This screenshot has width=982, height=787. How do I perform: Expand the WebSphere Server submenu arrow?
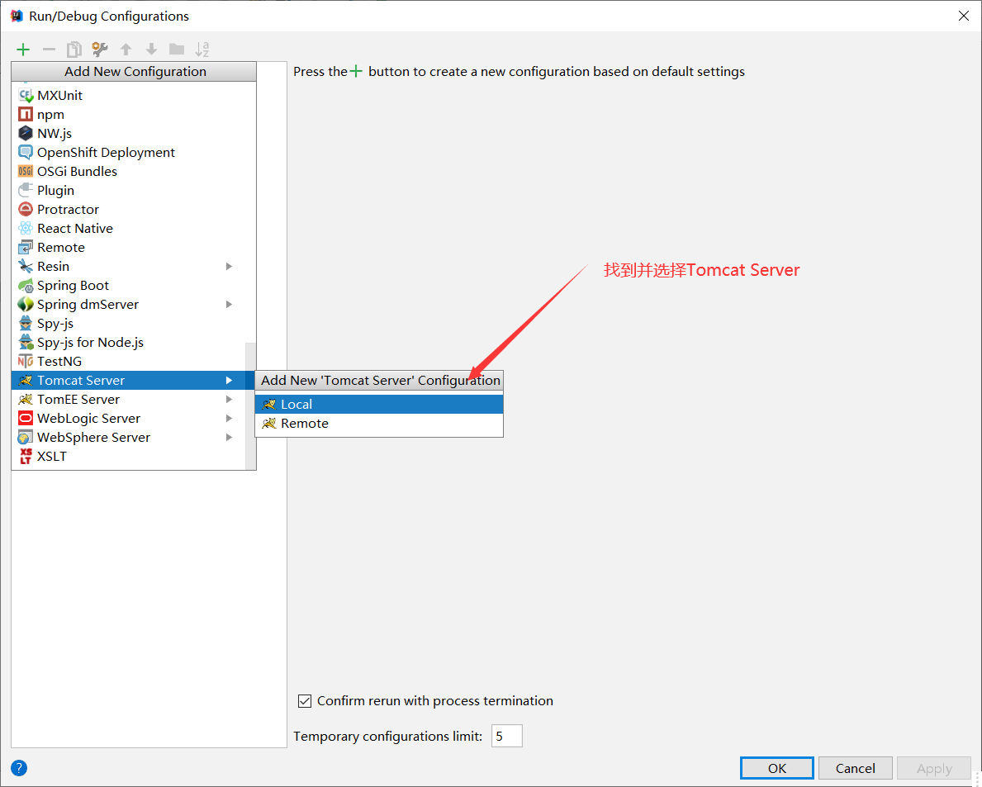click(x=230, y=437)
